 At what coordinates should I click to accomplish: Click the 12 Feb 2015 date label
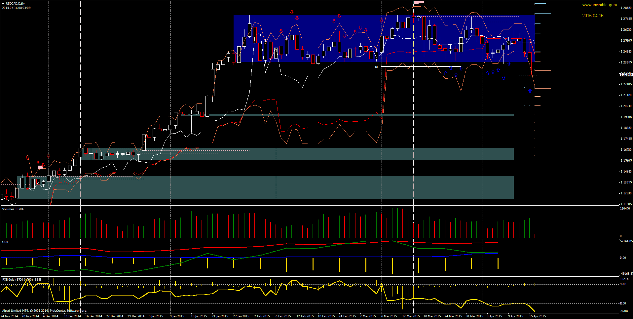click(305, 316)
